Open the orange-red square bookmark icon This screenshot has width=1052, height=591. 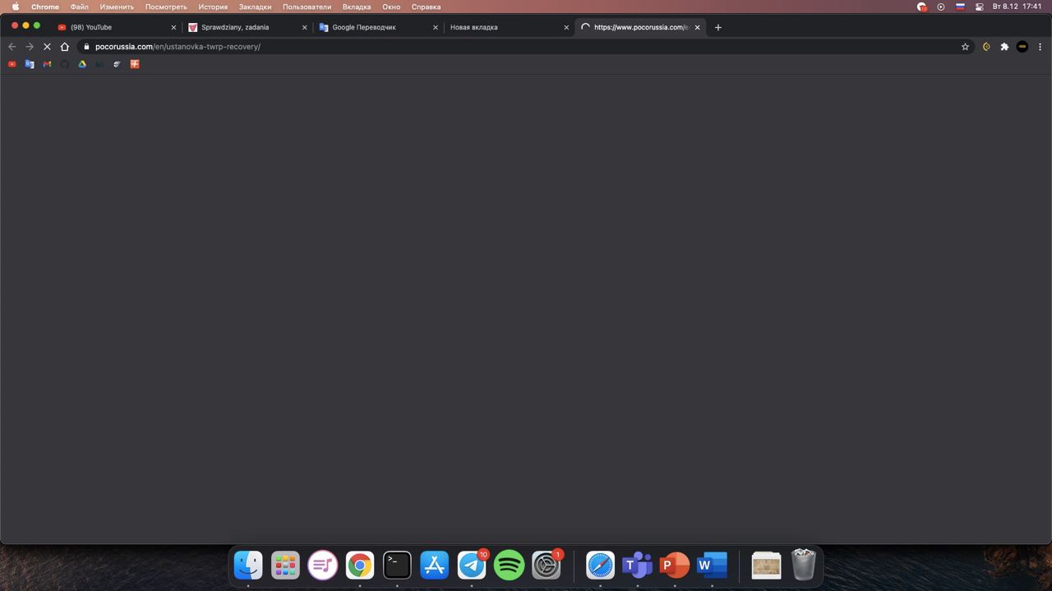135,64
